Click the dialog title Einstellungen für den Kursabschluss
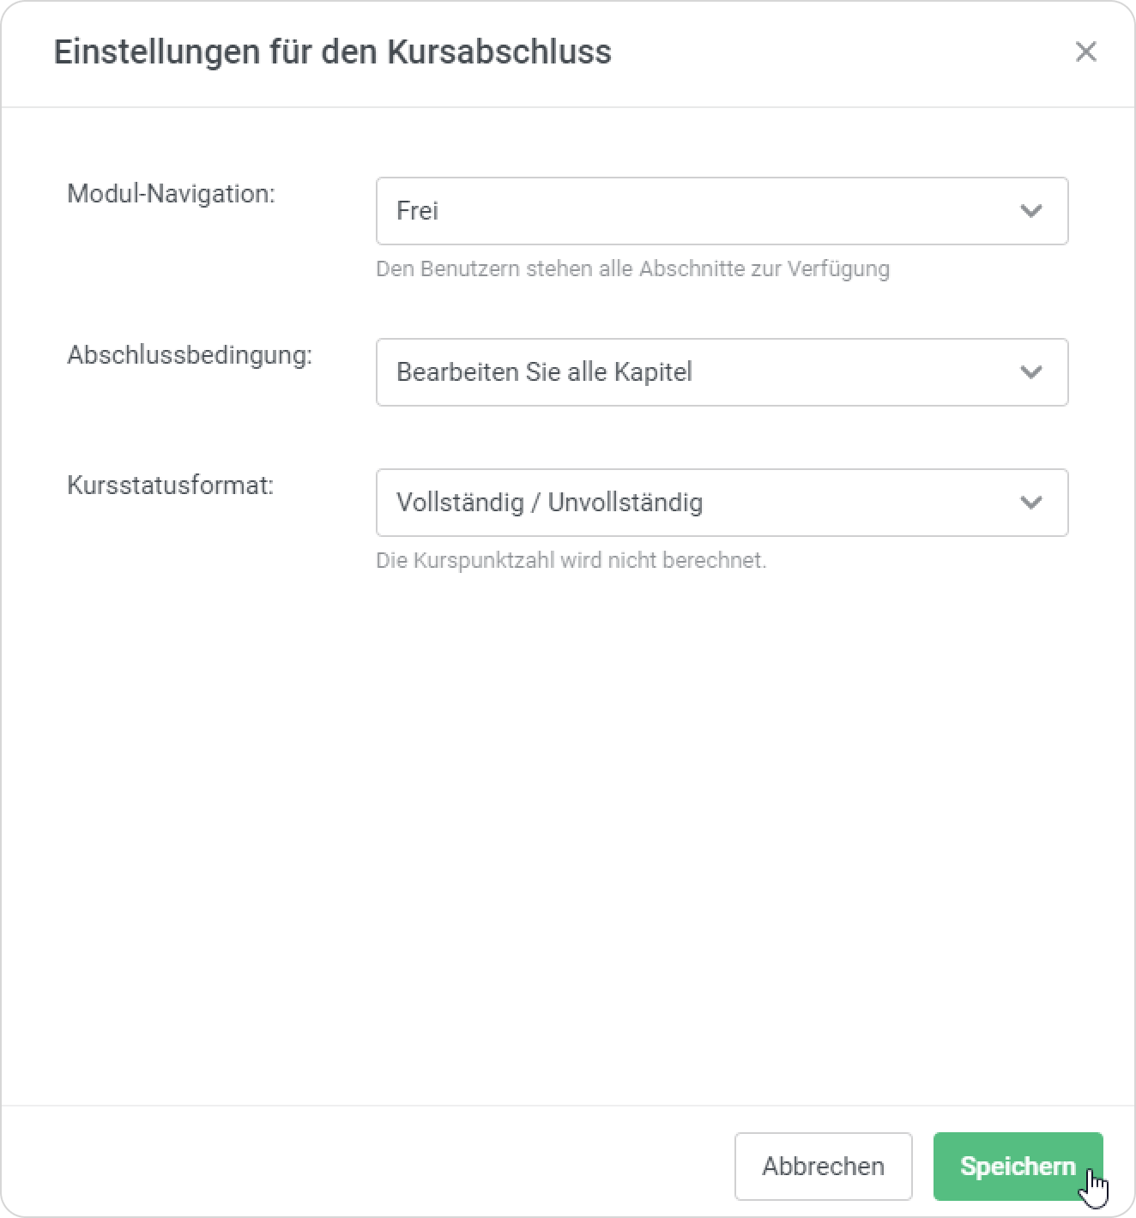 pos(332,52)
